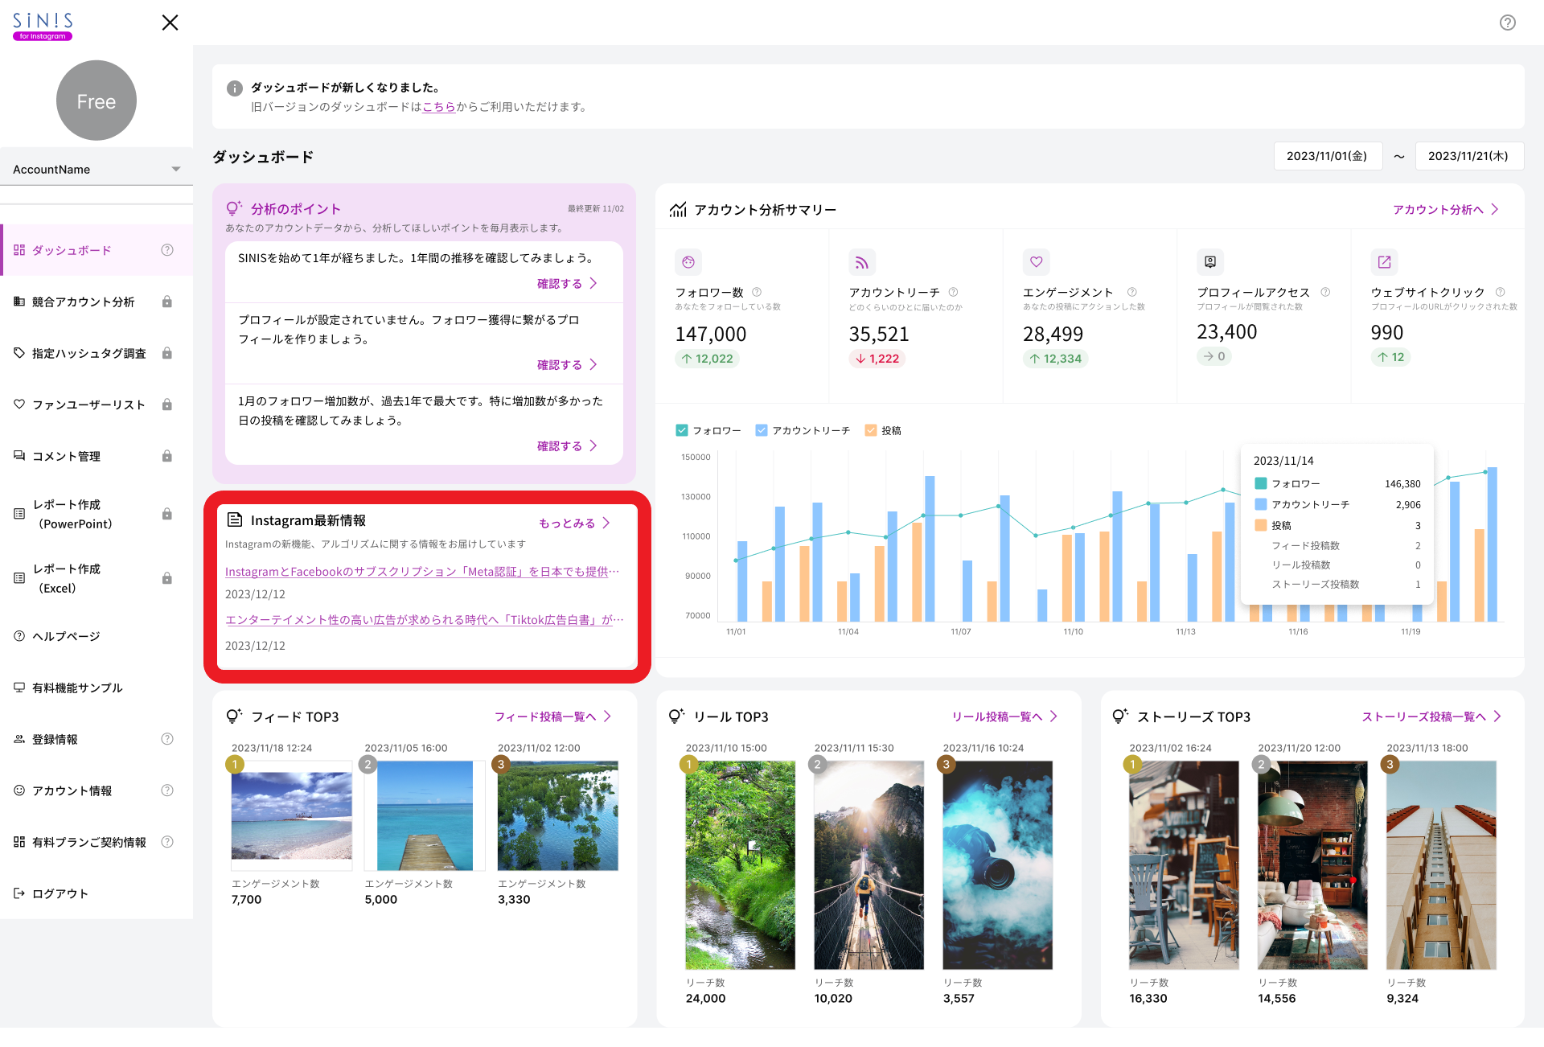1544x1047 pixels.
Task: Click the follower count metric icon
Action: 688,262
